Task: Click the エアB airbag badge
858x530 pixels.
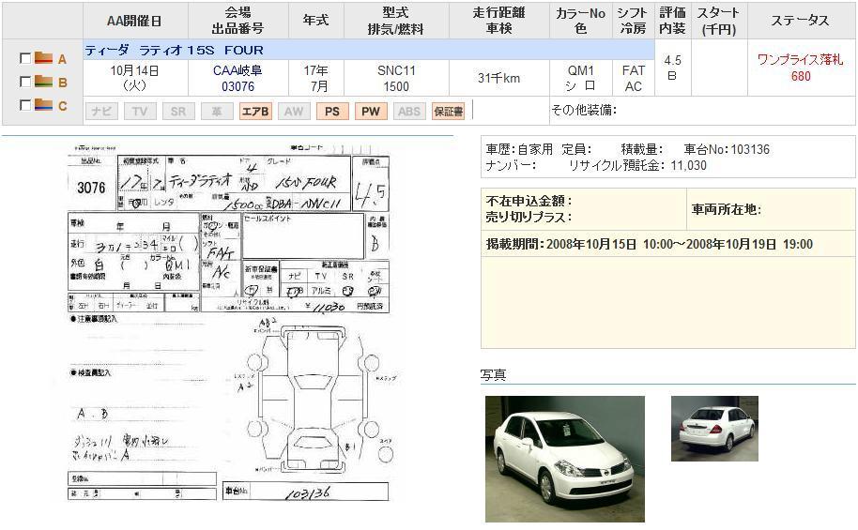Action: tap(255, 111)
